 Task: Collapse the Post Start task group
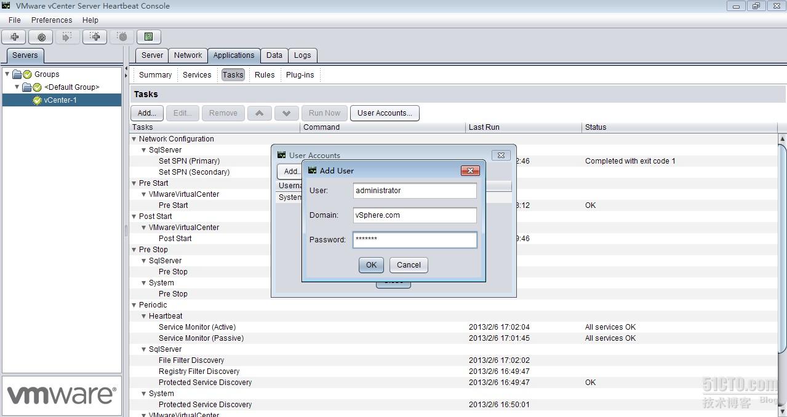134,216
